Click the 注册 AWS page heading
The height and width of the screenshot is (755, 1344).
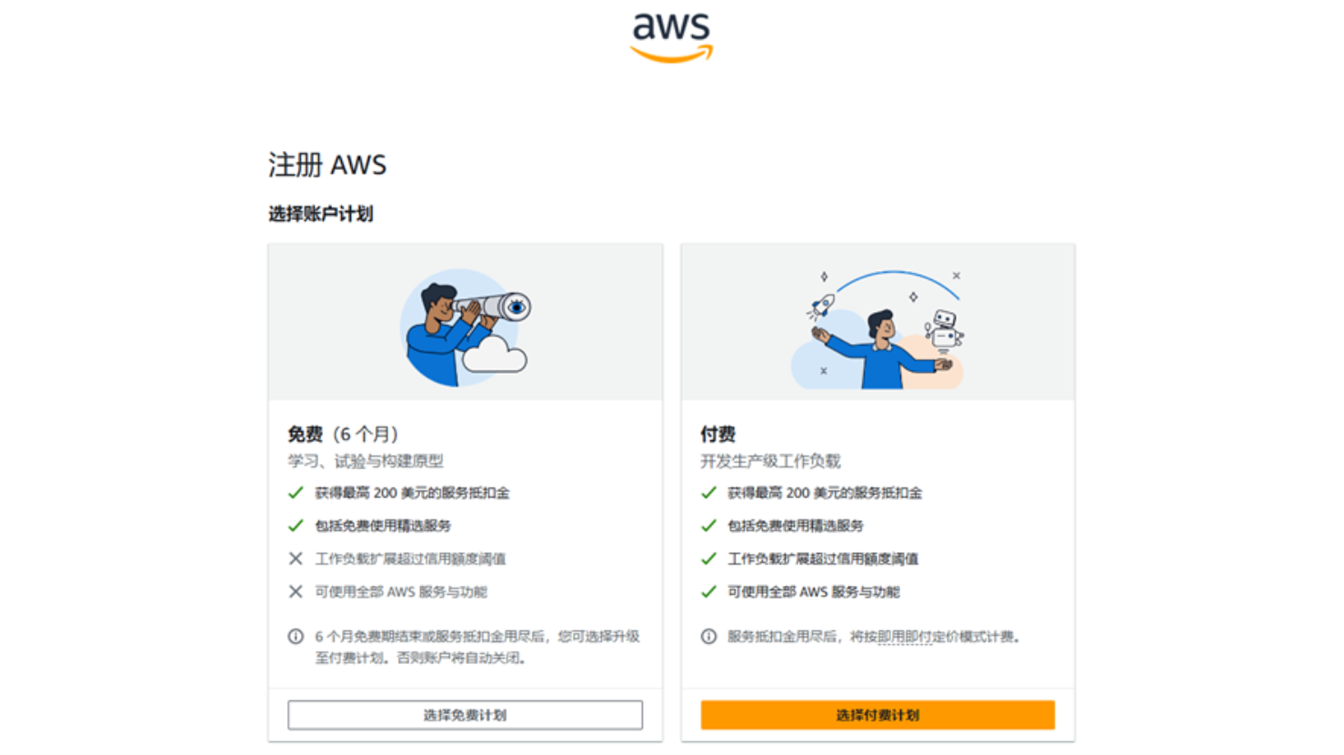tap(327, 165)
